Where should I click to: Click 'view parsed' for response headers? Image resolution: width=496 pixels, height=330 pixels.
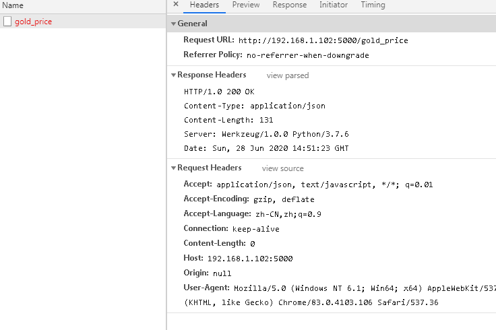pyautogui.click(x=288, y=75)
